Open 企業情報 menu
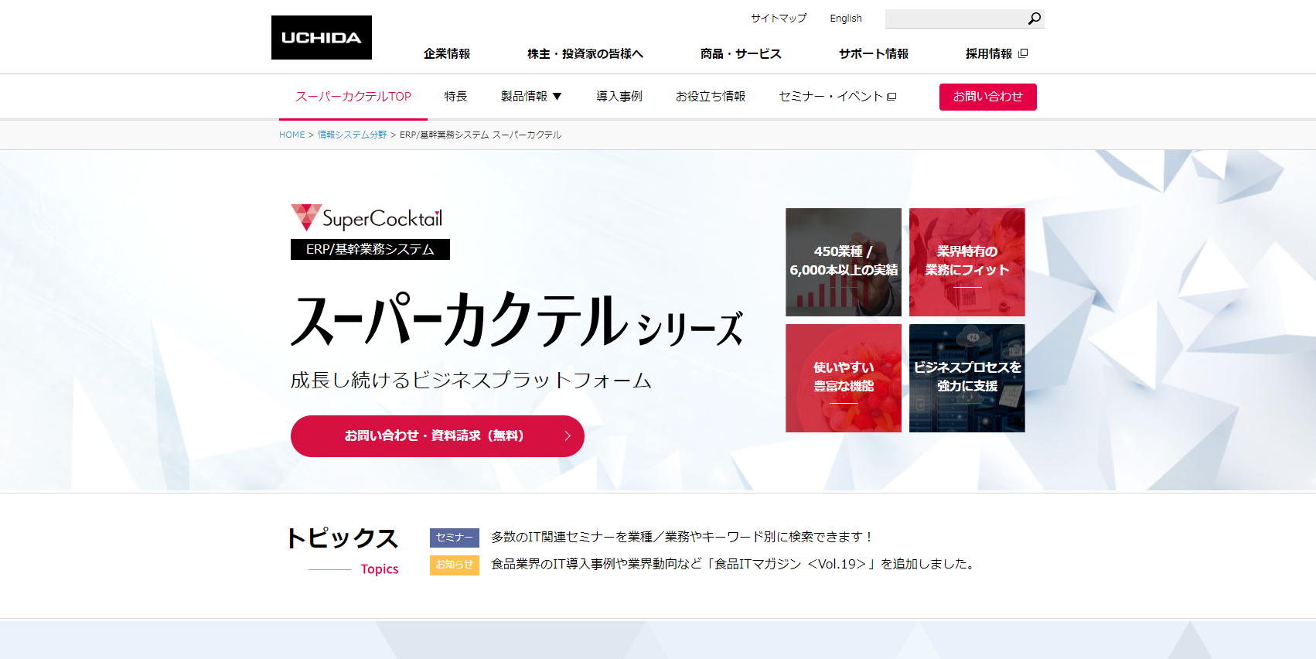This screenshot has height=659, width=1316. pos(447,53)
